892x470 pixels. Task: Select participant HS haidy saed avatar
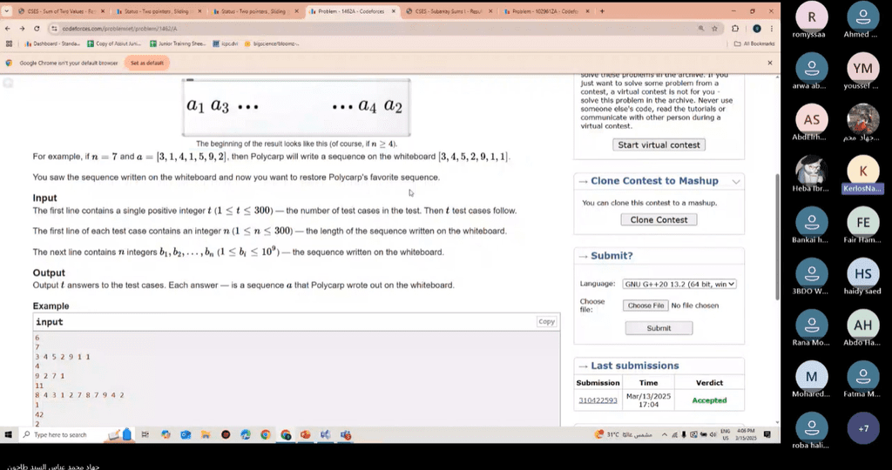(x=863, y=274)
